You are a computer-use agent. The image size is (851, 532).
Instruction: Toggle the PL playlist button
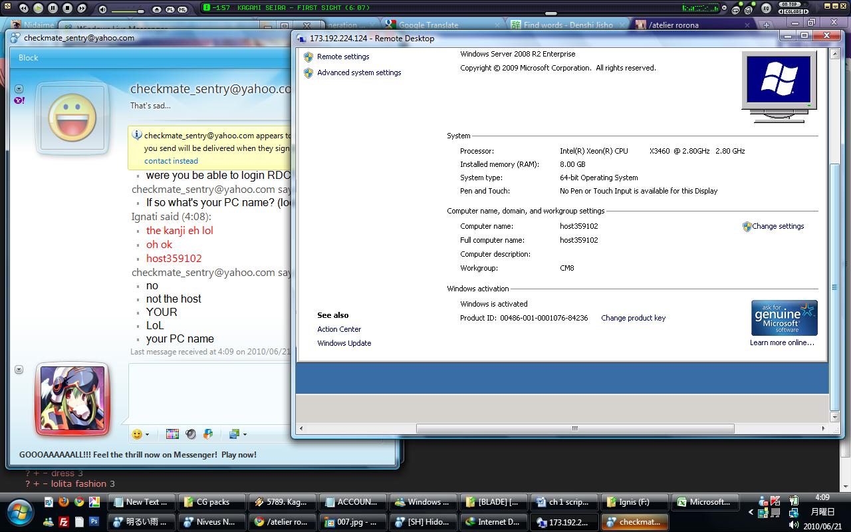170,9
